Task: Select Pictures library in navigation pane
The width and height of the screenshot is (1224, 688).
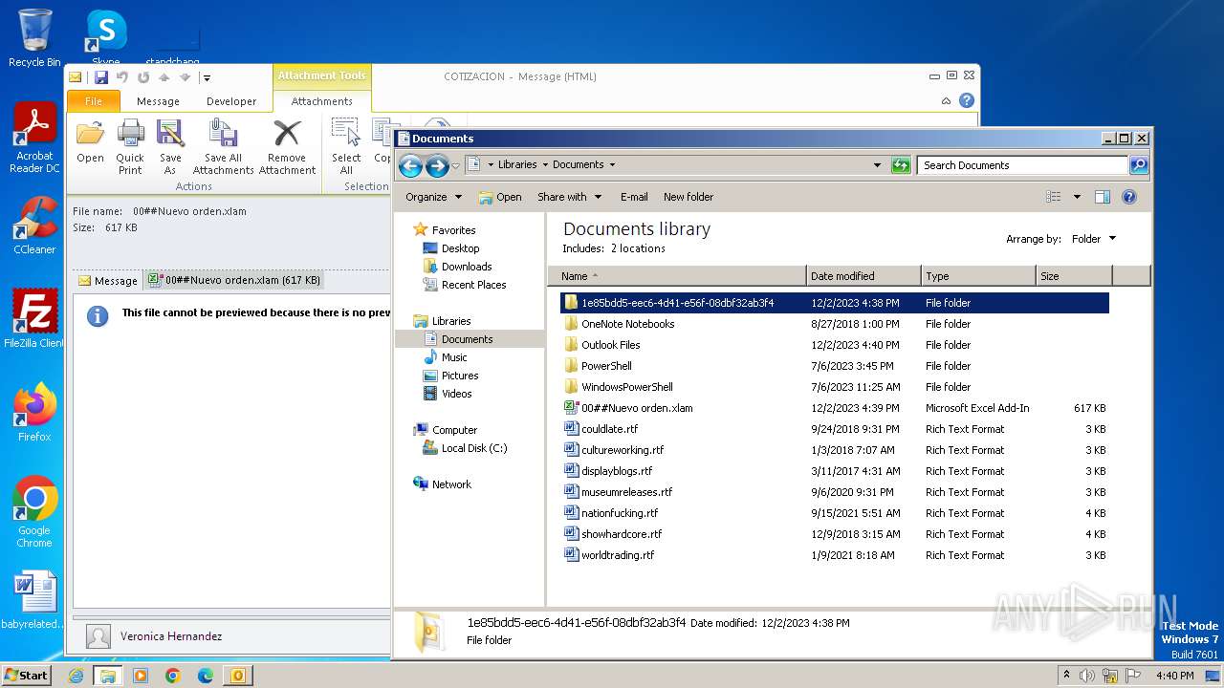Action: coord(460,376)
